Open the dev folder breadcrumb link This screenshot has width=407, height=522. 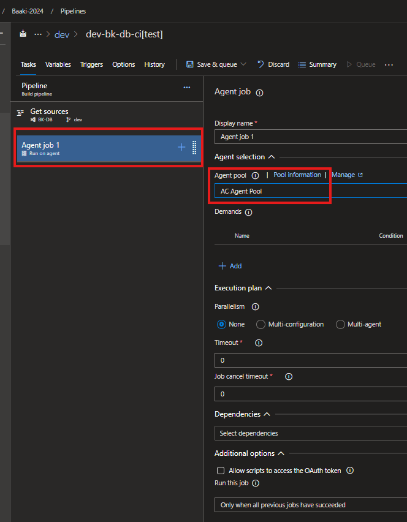62,35
